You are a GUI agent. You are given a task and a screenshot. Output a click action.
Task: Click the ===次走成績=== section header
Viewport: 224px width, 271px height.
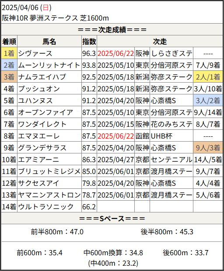pos(112,30)
